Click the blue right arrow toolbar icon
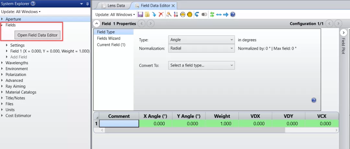The width and height of the screenshot is (350, 149). click(226, 15)
